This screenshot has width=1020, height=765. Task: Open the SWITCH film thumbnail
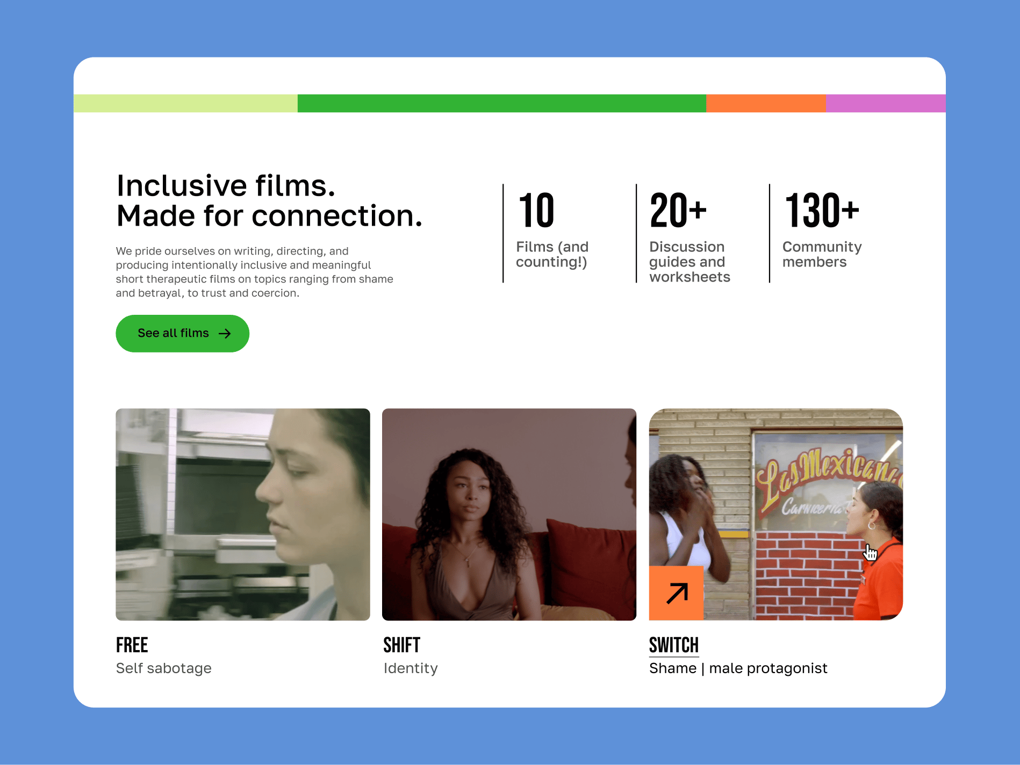point(776,514)
